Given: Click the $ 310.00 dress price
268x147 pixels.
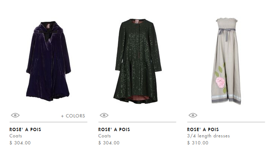Looking at the screenshot, I should pos(198,143).
